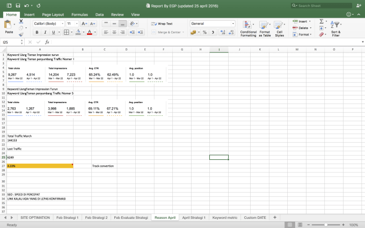Click the Redo icon in the title bar

(39, 5)
